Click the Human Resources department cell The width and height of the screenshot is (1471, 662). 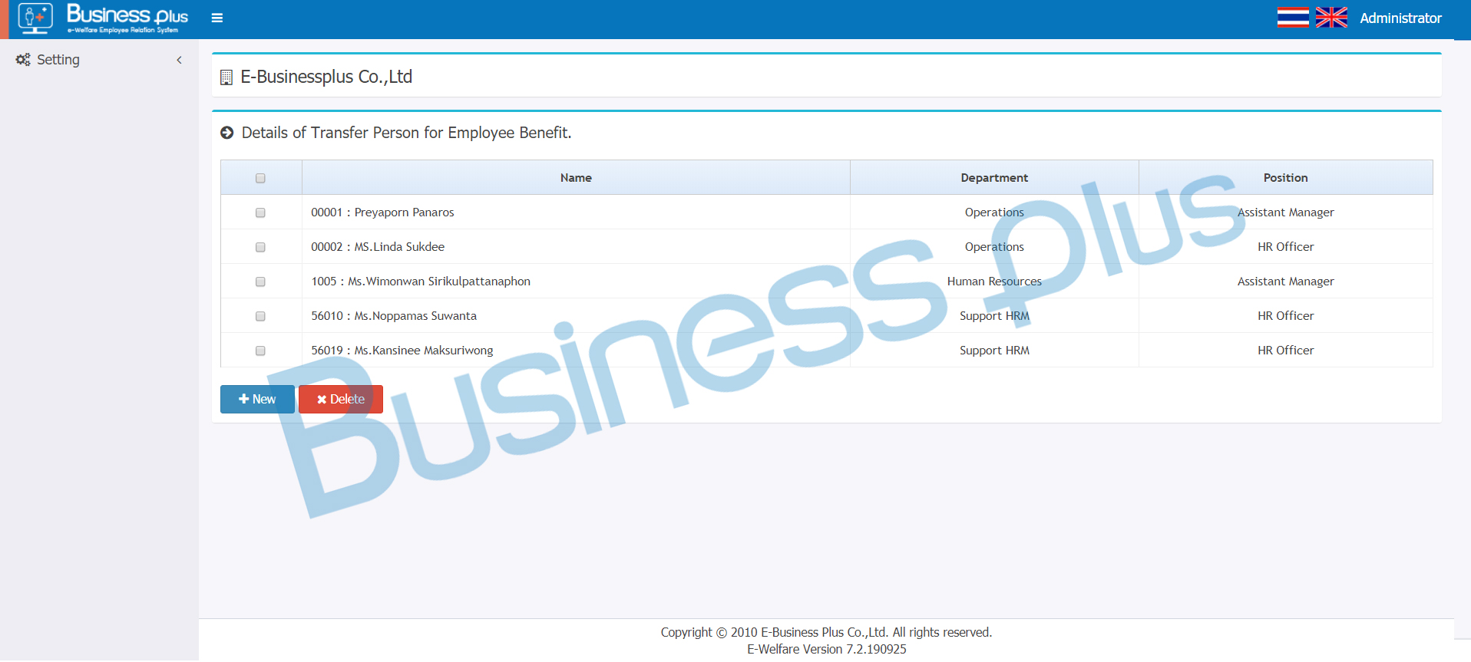994,282
